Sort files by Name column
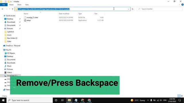This screenshot has width=184, height=103. pos(26,14)
